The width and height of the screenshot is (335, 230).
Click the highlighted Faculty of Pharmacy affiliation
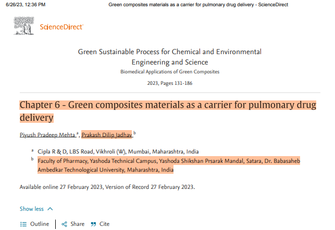[x=169, y=165]
